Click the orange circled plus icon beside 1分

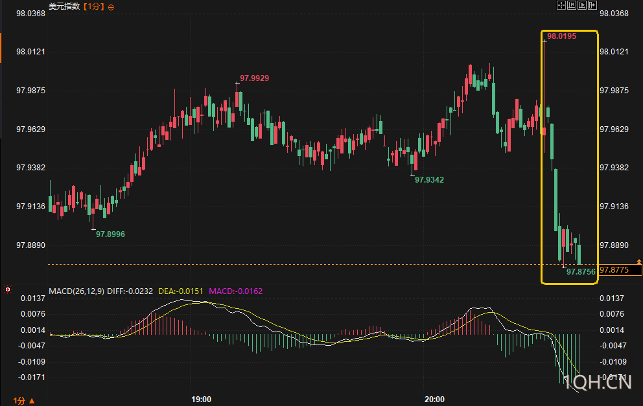(x=111, y=7)
